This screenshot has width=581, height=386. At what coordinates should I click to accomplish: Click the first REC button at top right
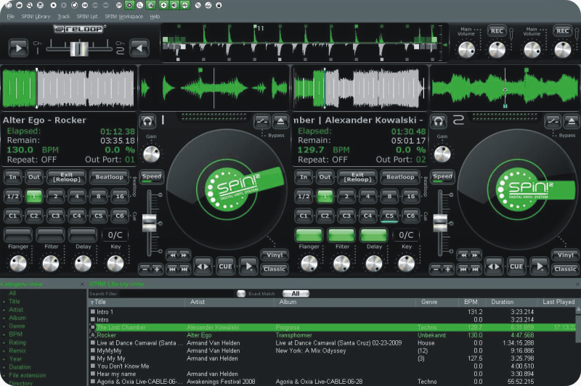point(497,30)
